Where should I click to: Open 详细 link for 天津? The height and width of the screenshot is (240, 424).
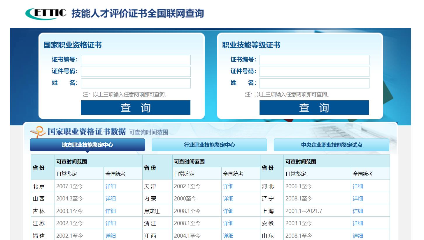pyautogui.click(x=228, y=186)
